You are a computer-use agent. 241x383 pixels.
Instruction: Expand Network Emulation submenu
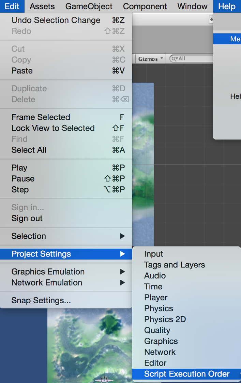tap(47, 283)
